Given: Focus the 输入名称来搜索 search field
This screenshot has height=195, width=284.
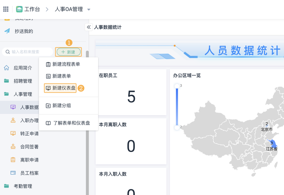Looking at the screenshot, I should [28, 52].
